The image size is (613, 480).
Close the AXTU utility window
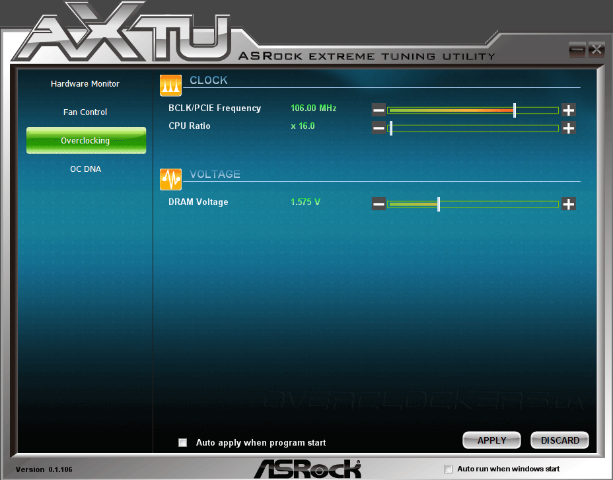(x=596, y=50)
